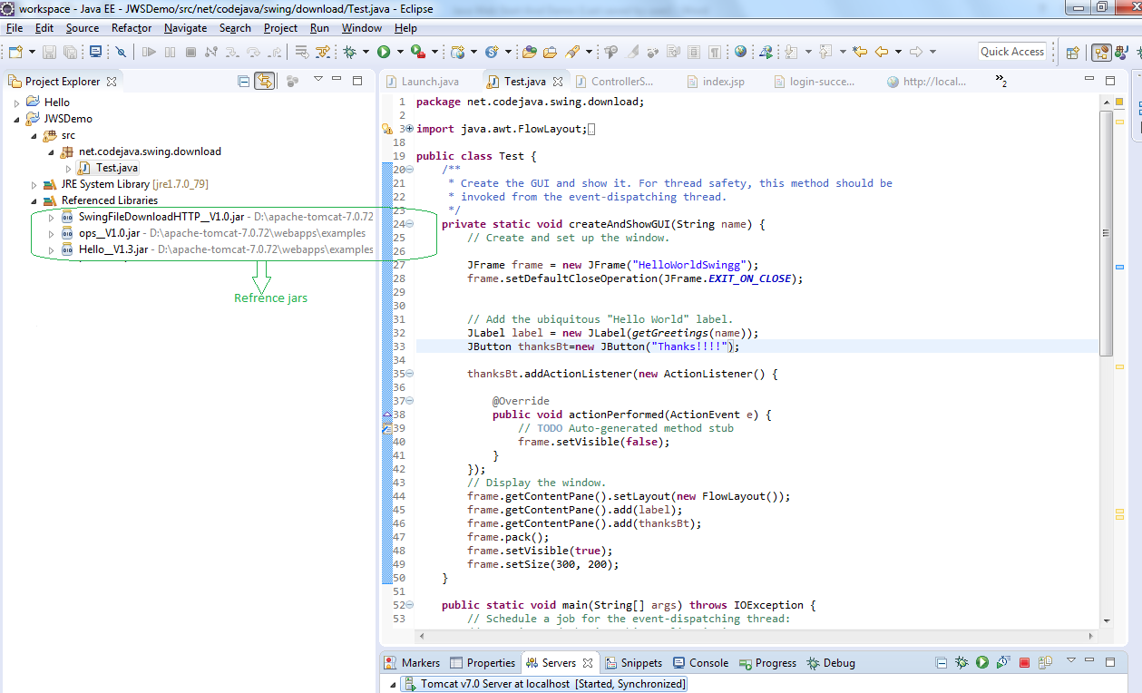1142x693 pixels.
Task: Click the line 38 override marker in the gutter
Action: point(387,415)
